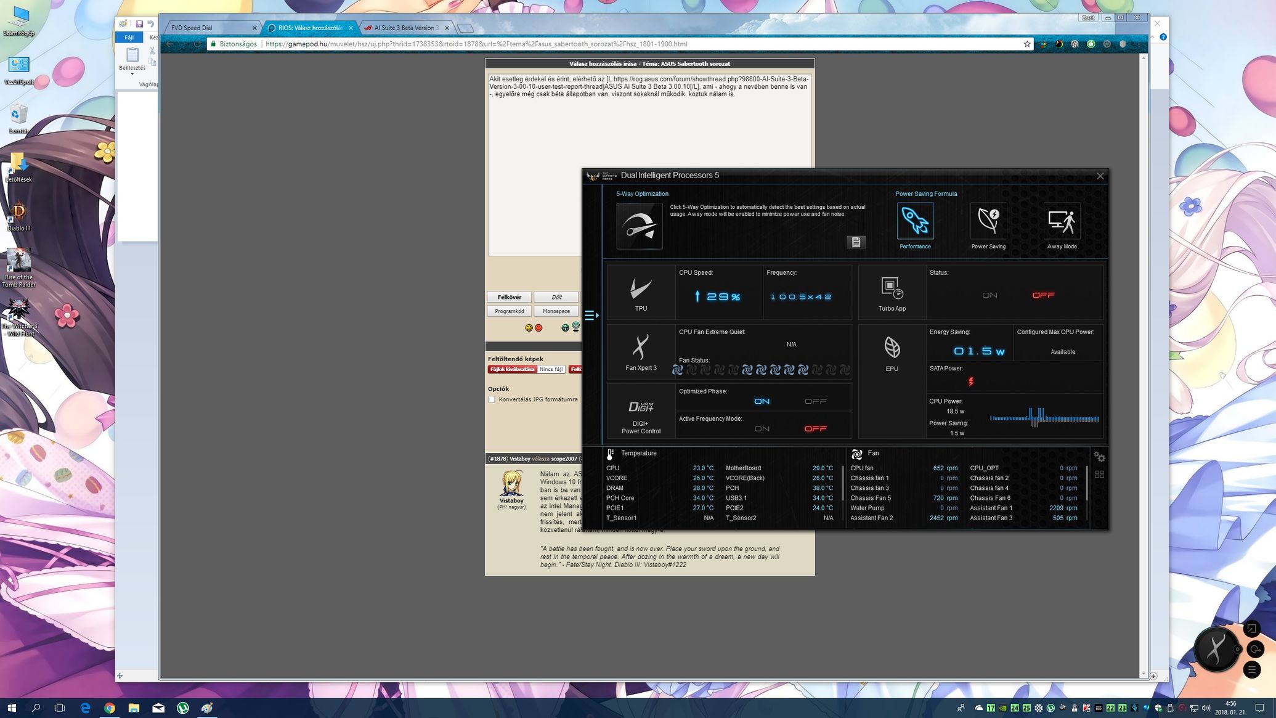1276x718 pixels.
Task: Activate the Away Mode icon
Action: 1062,221
